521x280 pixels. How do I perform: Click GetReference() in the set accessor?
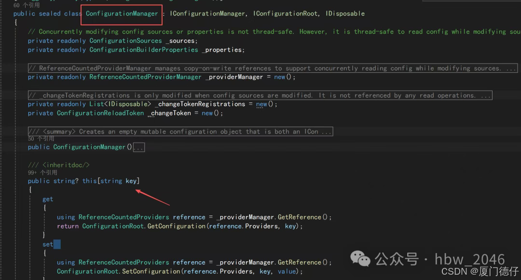tap(302, 263)
